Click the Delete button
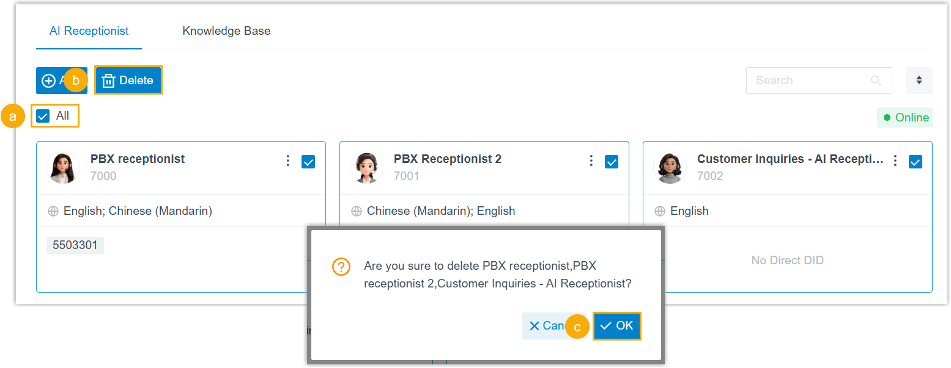This screenshot has width=951, height=368. point(128,81)
